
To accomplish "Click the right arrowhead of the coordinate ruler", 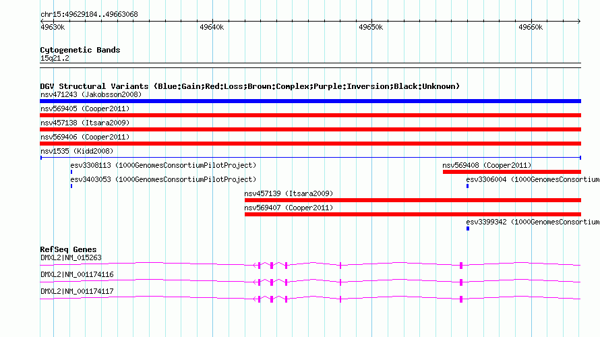I will pyautogui.click(x=579, y=21).
